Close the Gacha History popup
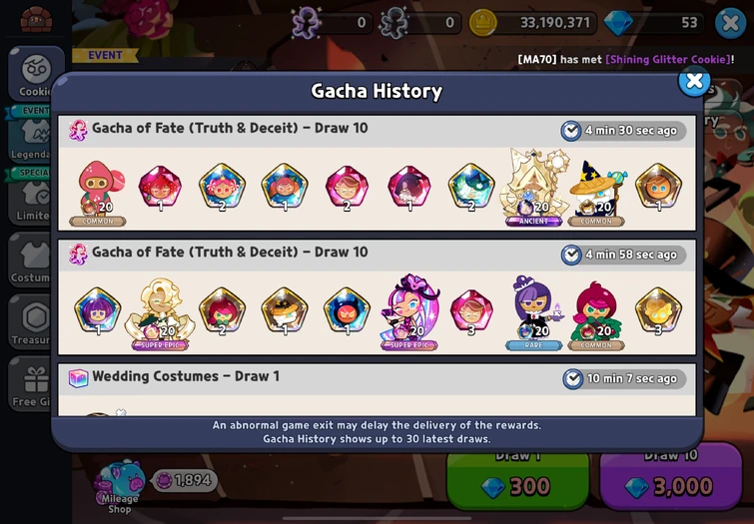This screenshot has width=754, height=524. [694, 81]
